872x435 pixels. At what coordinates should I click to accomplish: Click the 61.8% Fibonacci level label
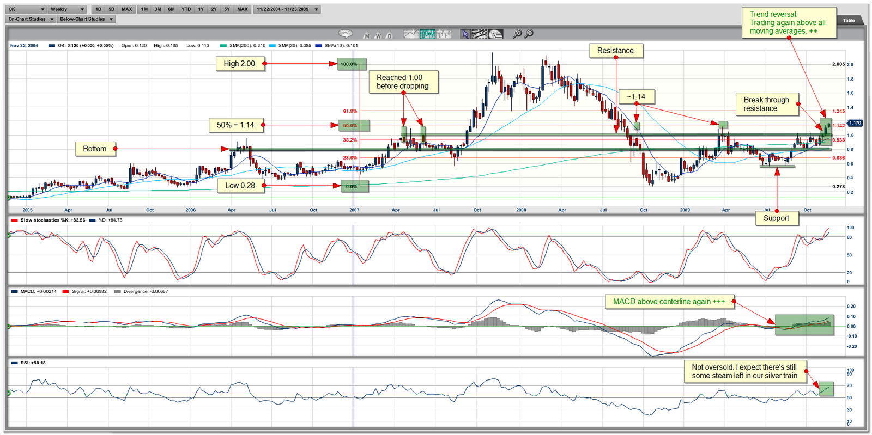pos(350,111)
